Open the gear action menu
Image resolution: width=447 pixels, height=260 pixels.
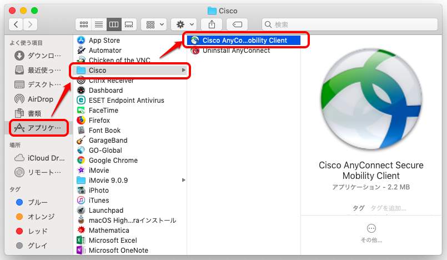[x=184, y=24]
